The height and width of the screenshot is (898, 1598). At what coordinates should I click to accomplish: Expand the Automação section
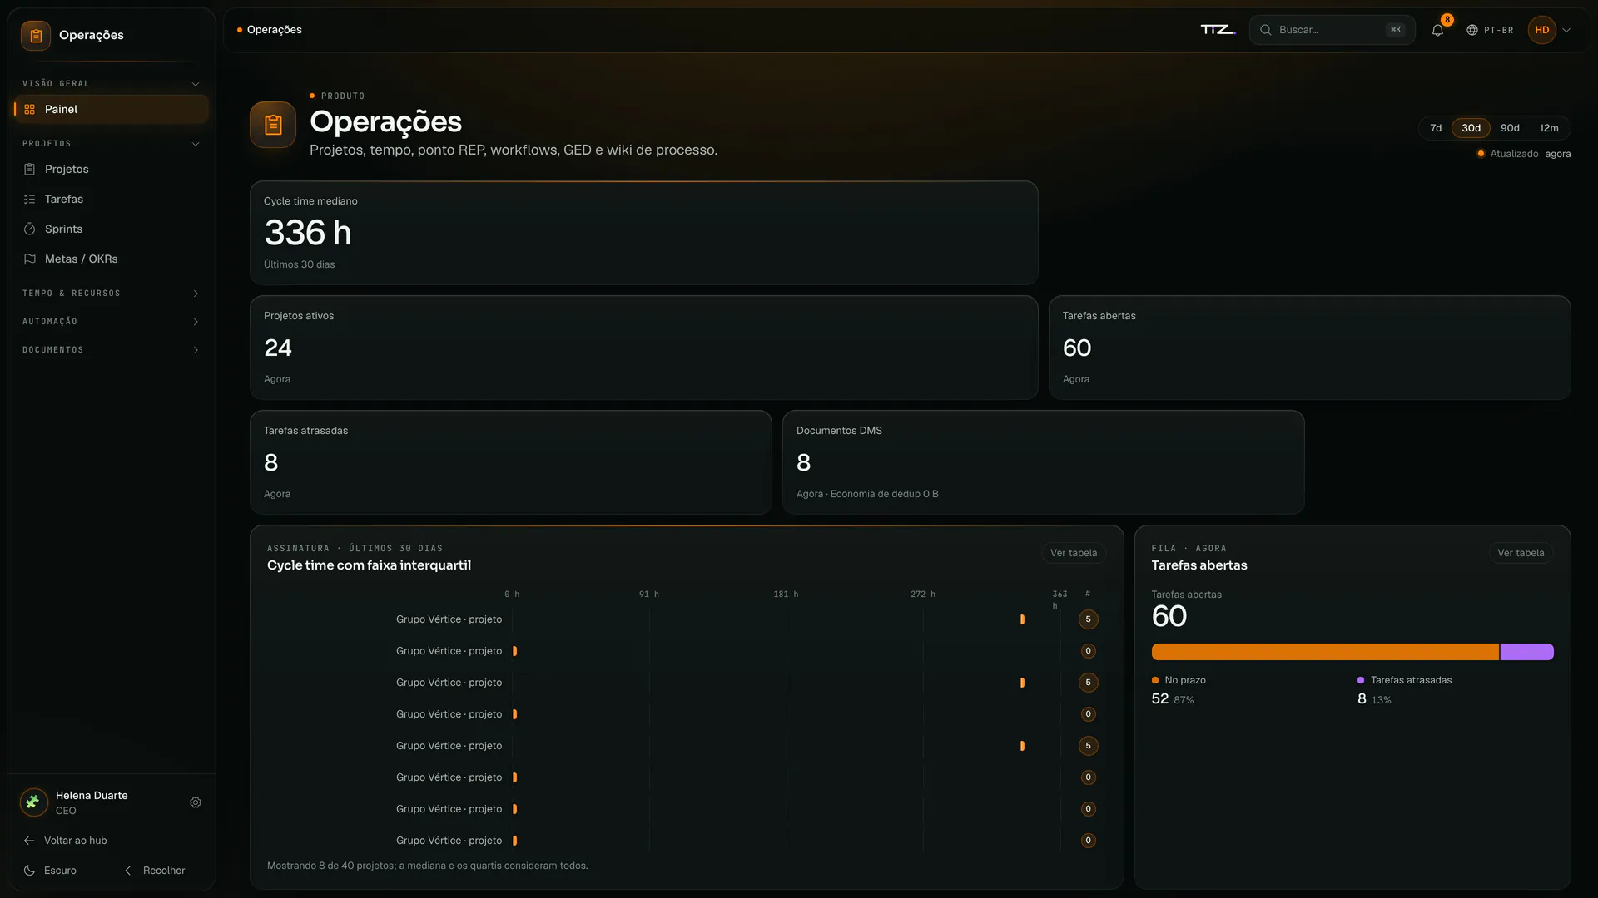point(111,322)
